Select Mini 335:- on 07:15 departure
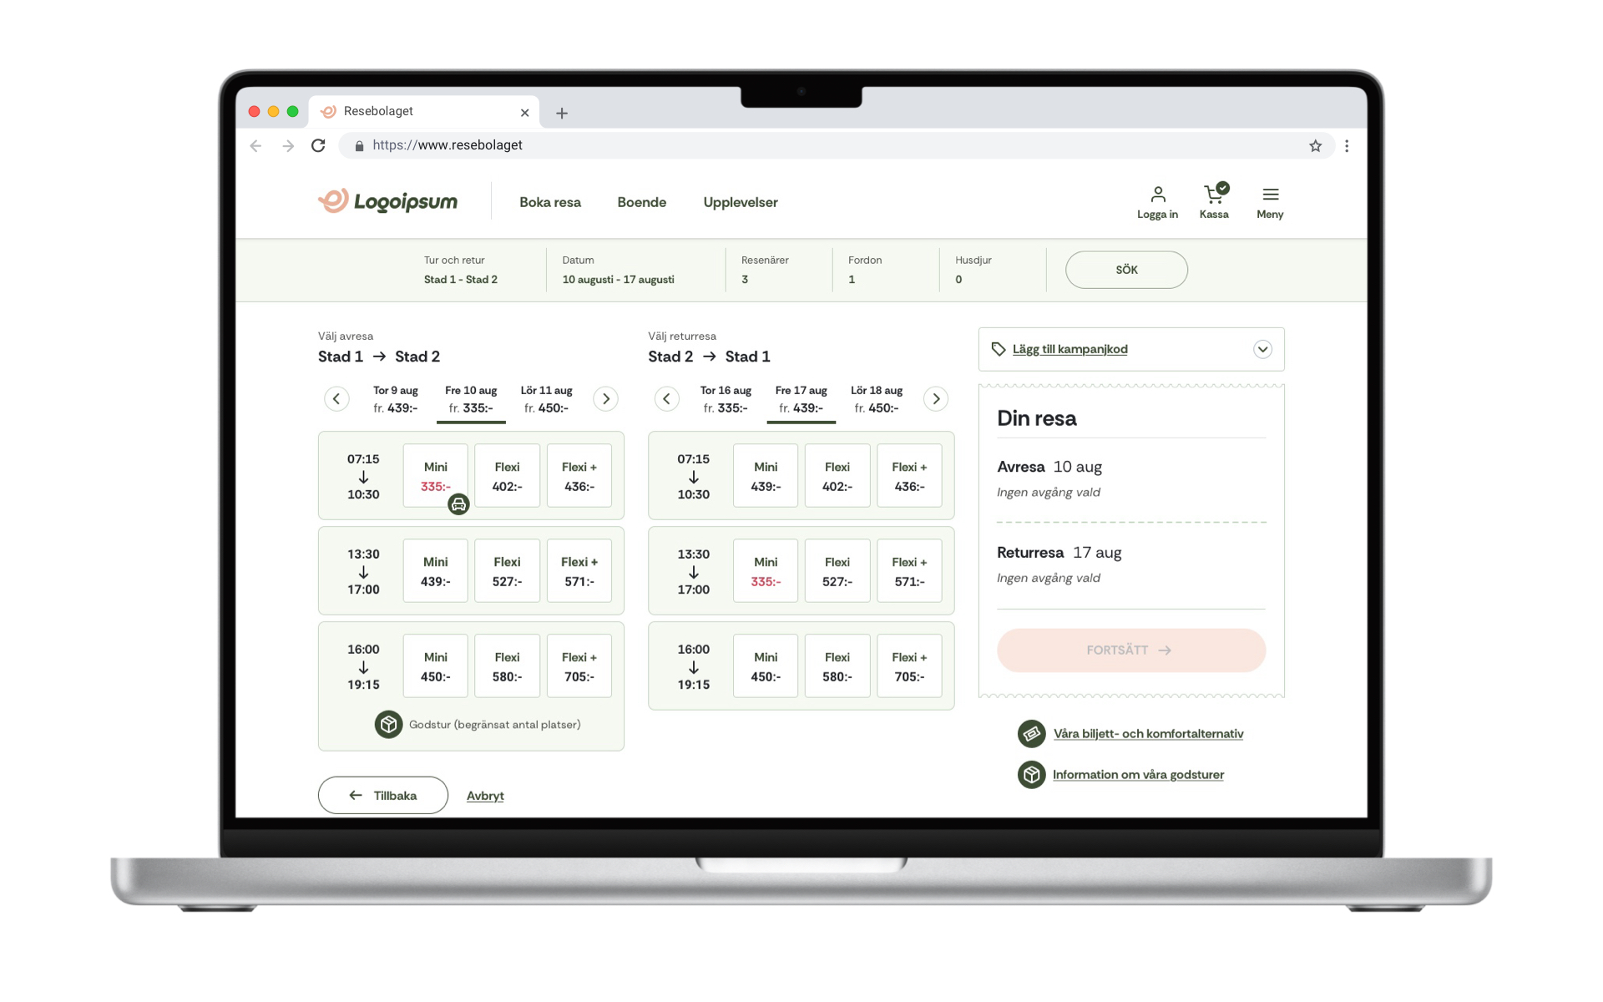The height and width of the screenshot is (1002, 1603). 435,476
